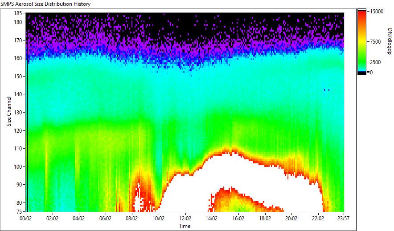Click the white saturated region near 16:02
The image size is (394, 231).
[238, 173]
